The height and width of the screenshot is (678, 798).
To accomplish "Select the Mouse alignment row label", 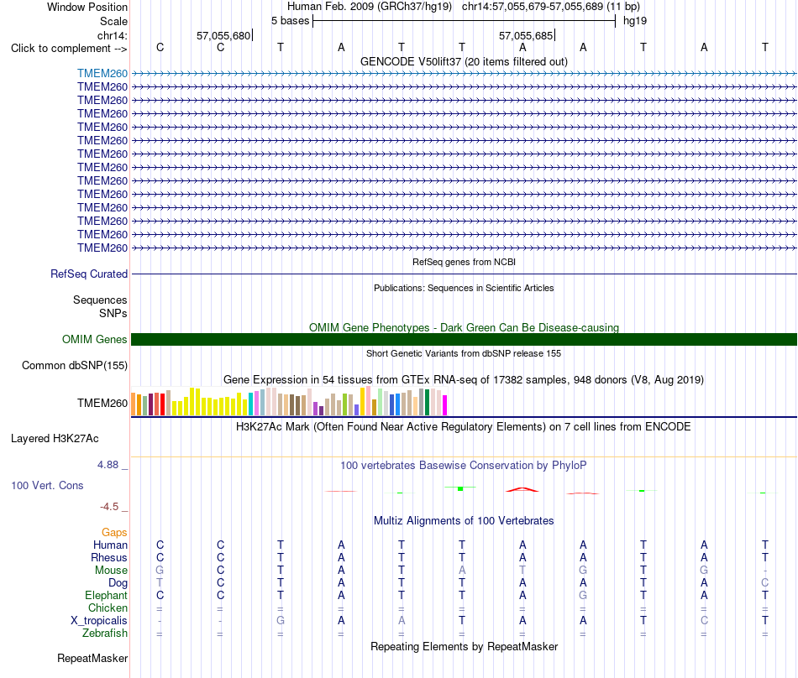I will coord(111,571).
